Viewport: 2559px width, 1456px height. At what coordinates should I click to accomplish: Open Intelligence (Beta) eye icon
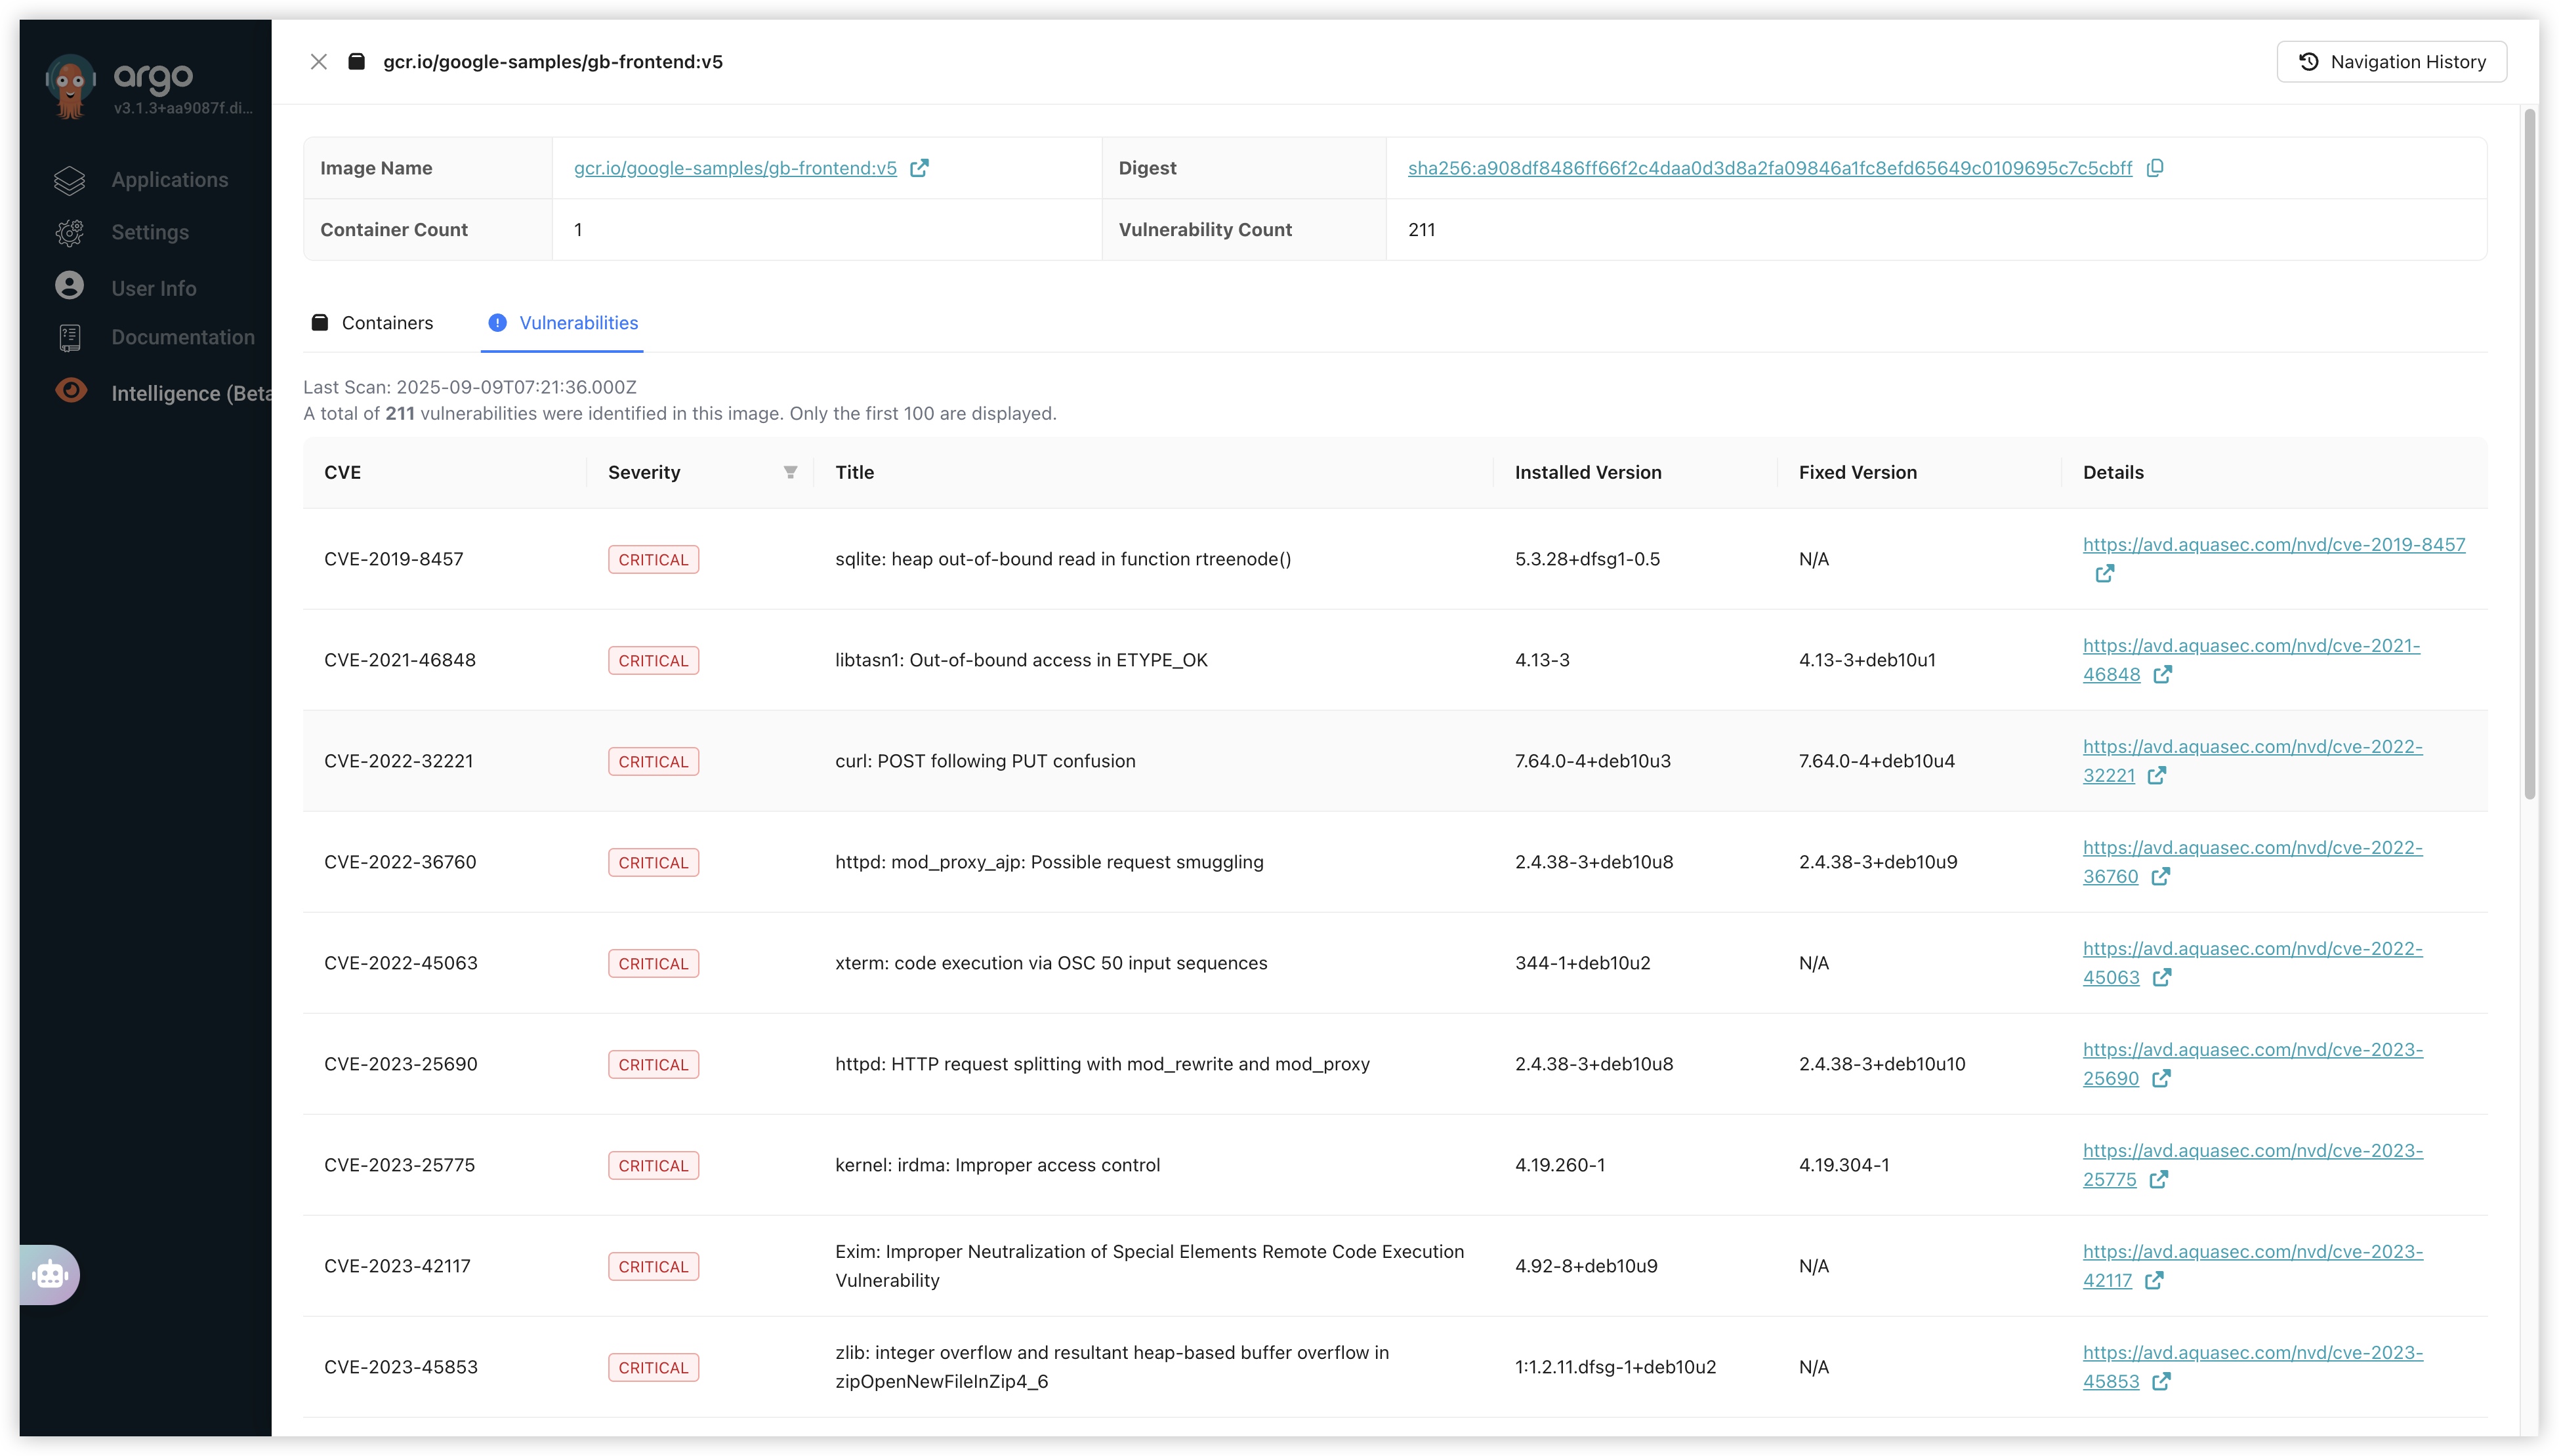point(71,391)
